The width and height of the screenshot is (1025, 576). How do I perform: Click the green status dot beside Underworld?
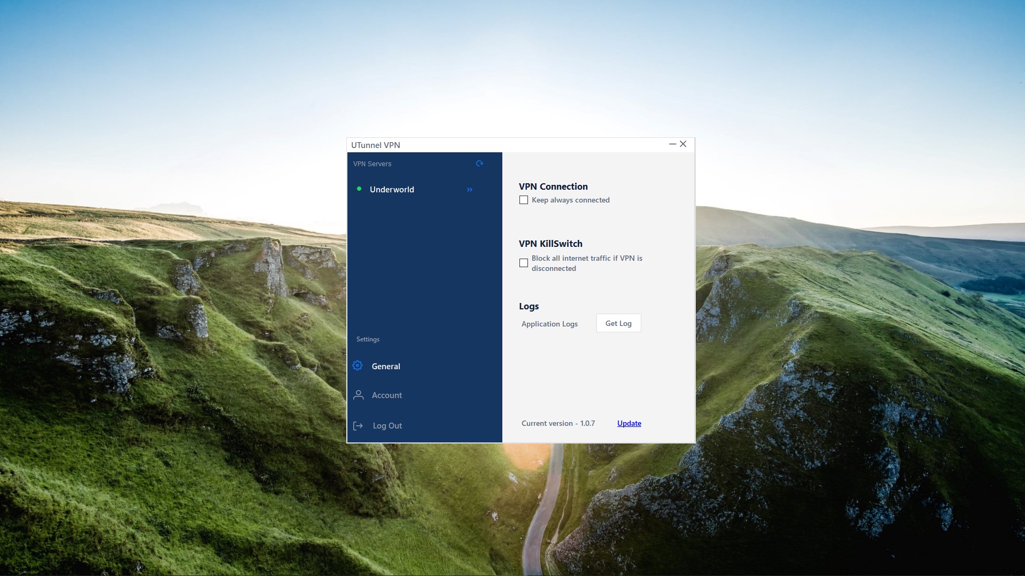pyautogui.click(x=359, y=189)
